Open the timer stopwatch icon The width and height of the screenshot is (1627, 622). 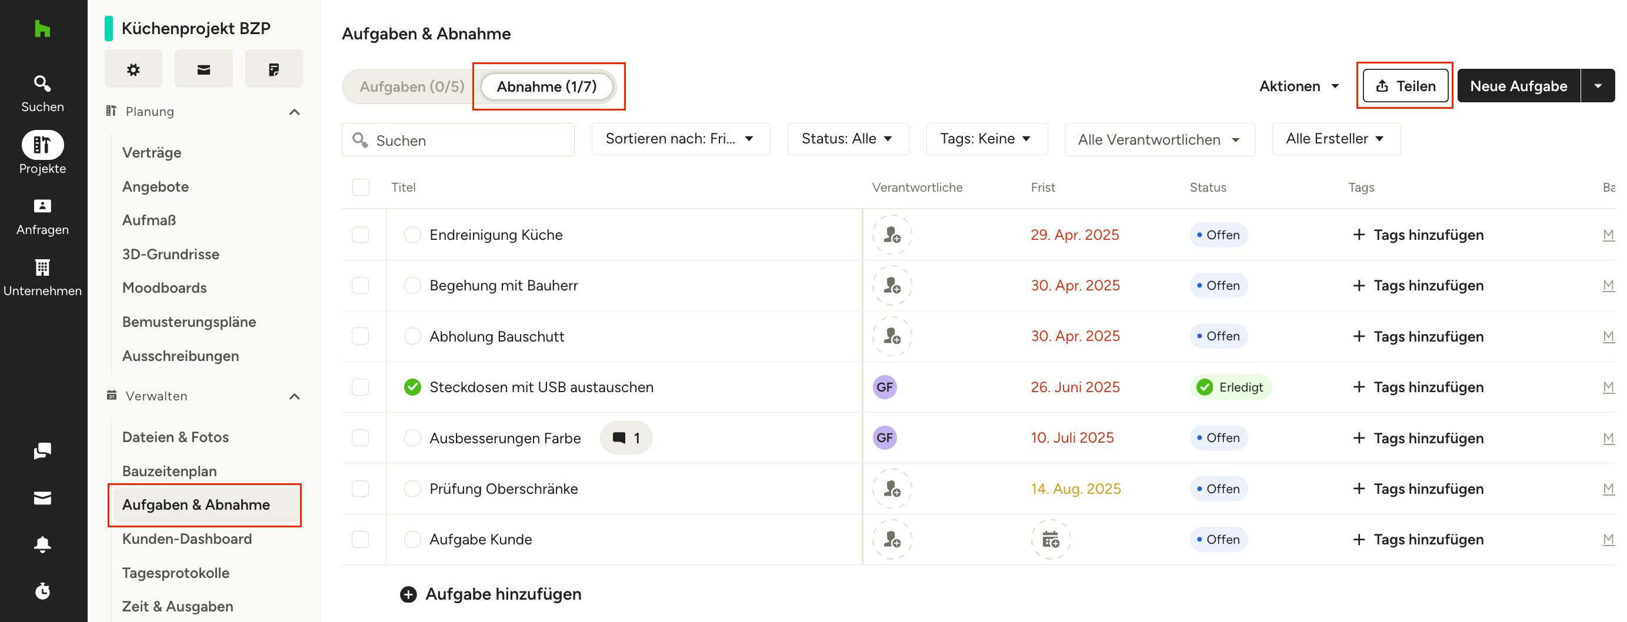(42, 591)
